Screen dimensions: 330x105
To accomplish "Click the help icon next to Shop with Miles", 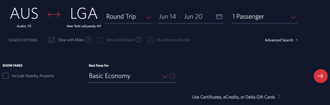I will pyautogui.click(x=89, y=40).
